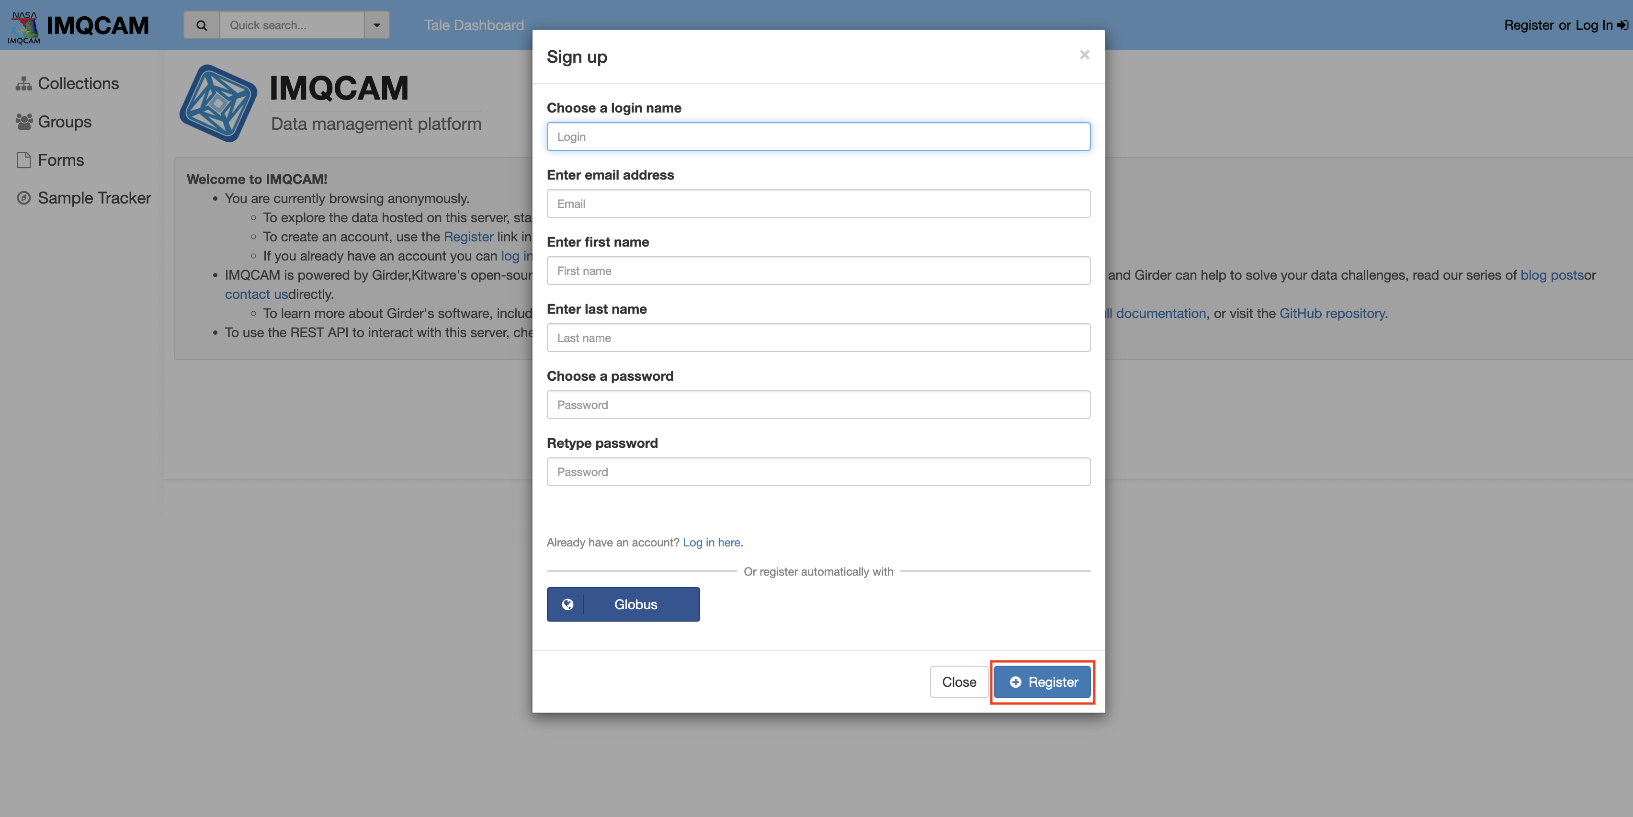Click the log-in arrow icon in header
The width and height of the screenshot is (1633, 817).
[x=1622, y=25]
